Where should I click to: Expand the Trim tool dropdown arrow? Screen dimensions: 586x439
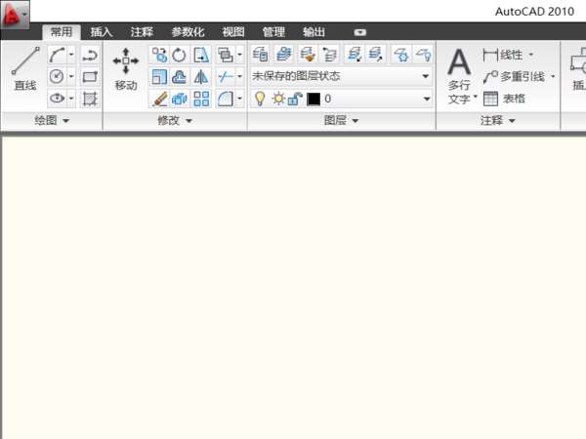coord(239,77)
